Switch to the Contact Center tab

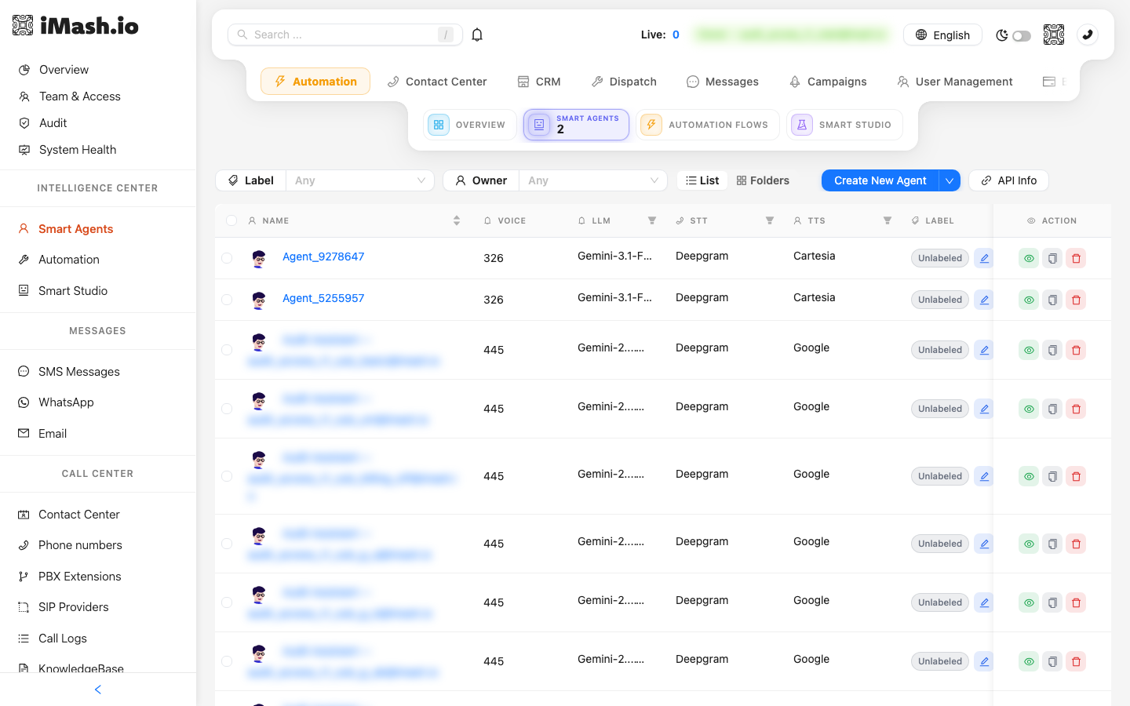coord(437,82)
